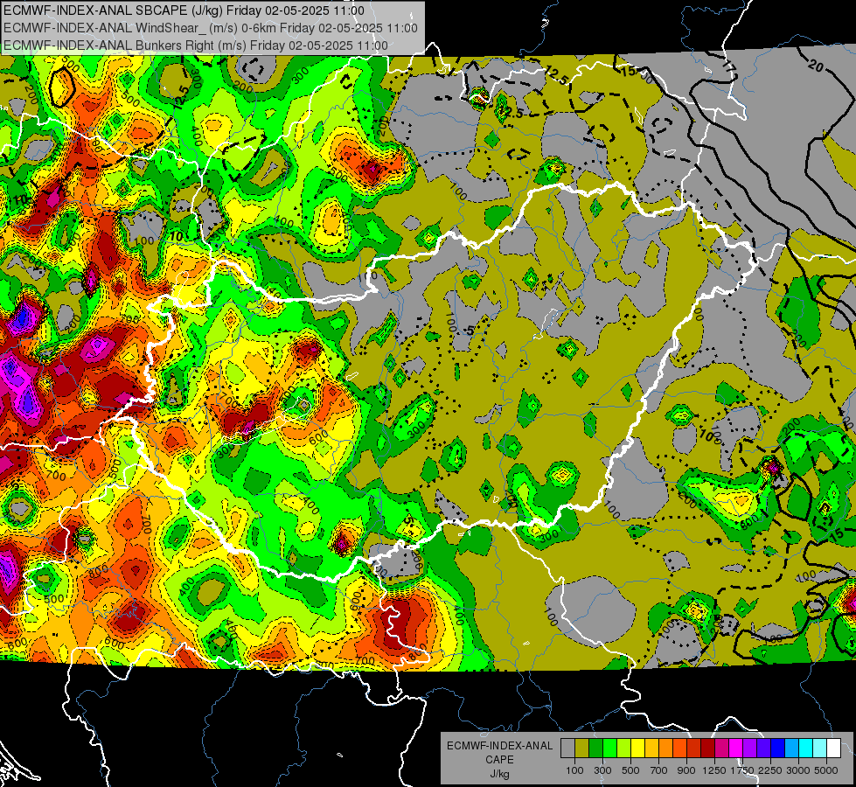Screen dimensions: 856x787
Task: Click the J/kg unit label
Action: (x=499, y=774)
